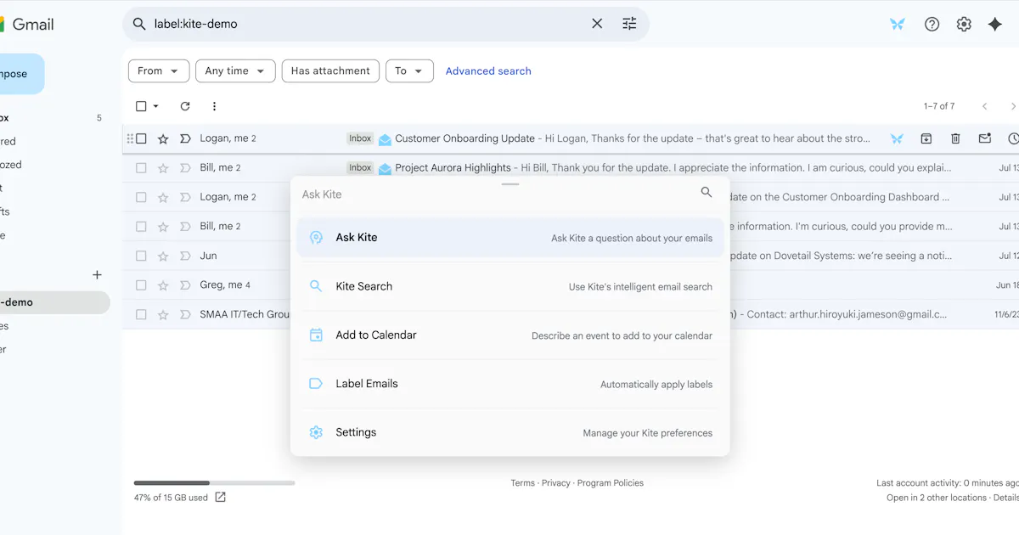Open the Terms link
The image size is (1019, 535).
click(x=523, y=483)
